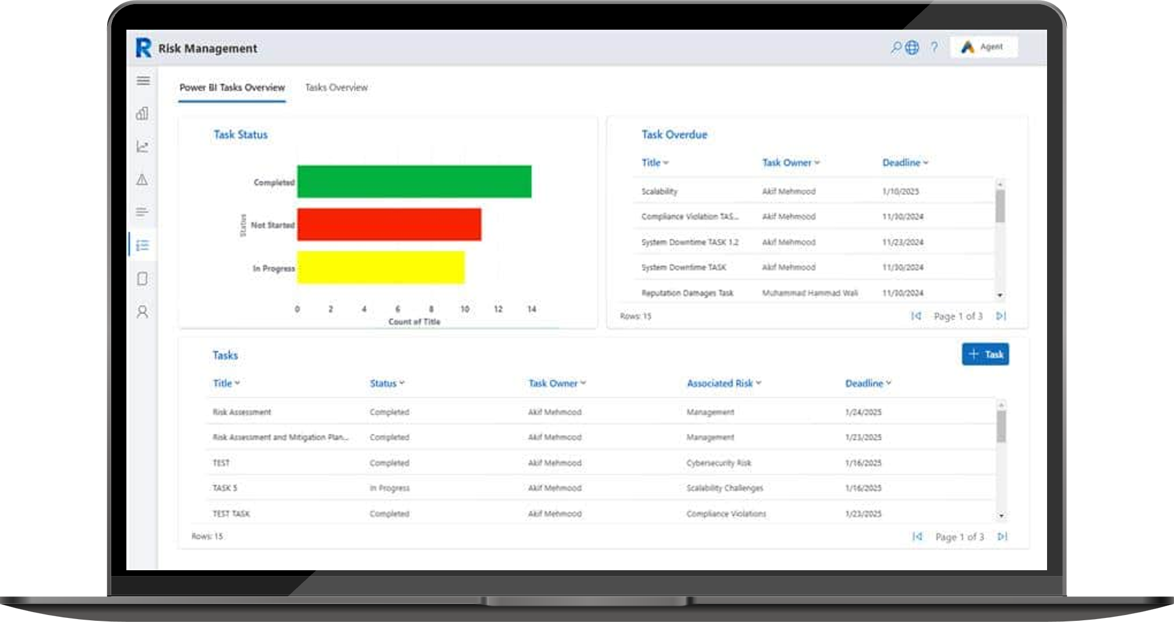Select the warning triangle risks sidebar icon
Viewport: 1174px width, 622px height.
pos(142,180)
